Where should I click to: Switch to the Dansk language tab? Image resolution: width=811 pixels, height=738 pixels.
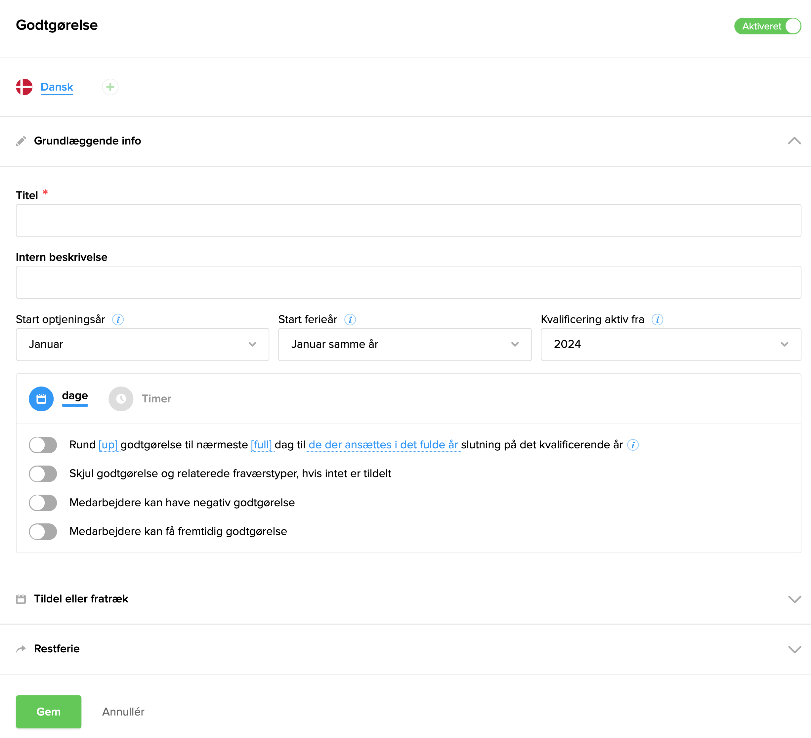(x=57, y=87)
